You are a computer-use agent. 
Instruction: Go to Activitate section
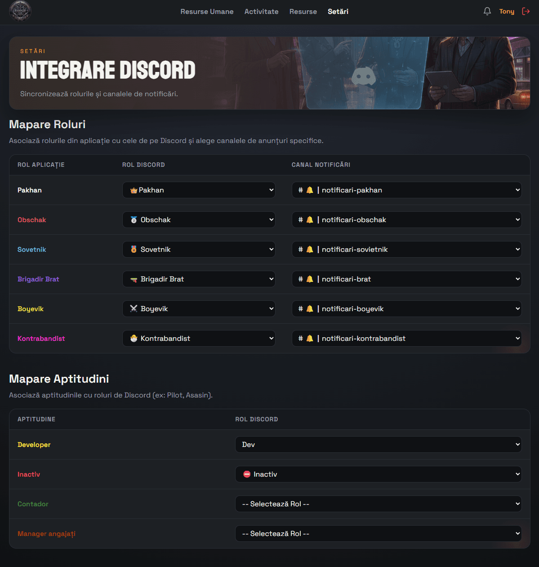click(261, 12)
